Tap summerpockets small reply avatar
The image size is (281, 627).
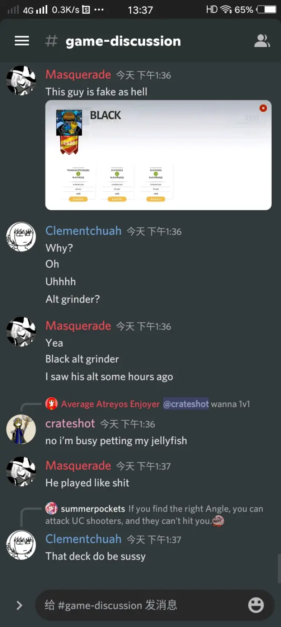pyautogui.click(x=52, y=509)
